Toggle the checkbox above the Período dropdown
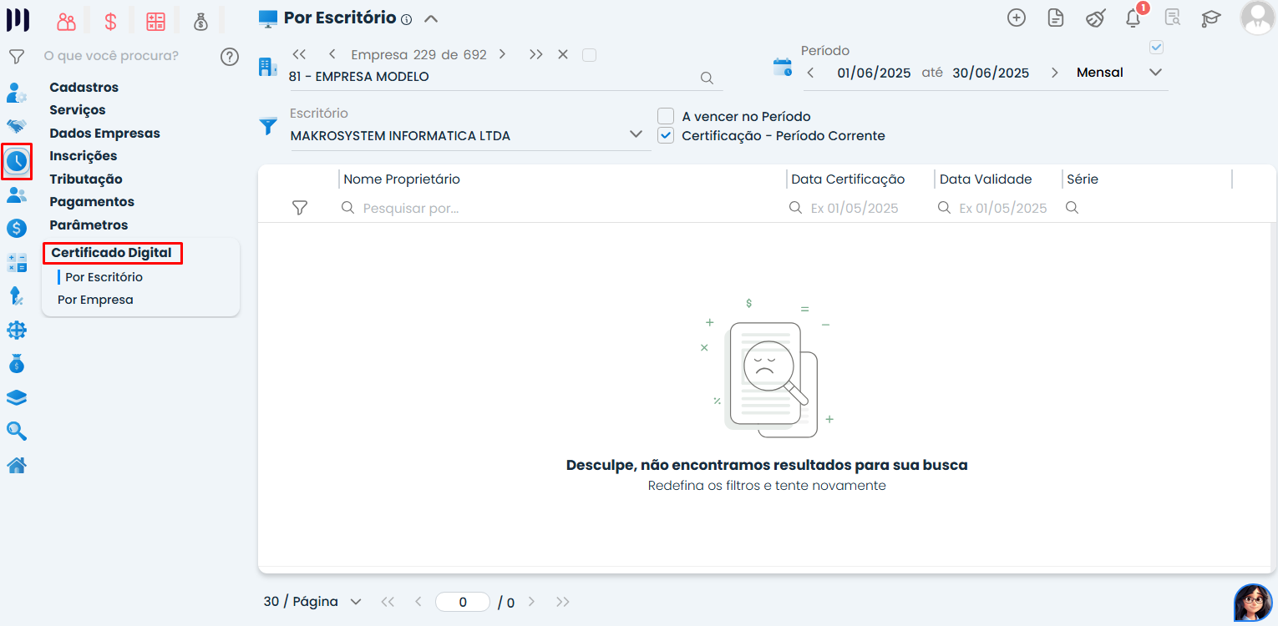Viewport: 1278px width, 626px height. point(1156,48)
